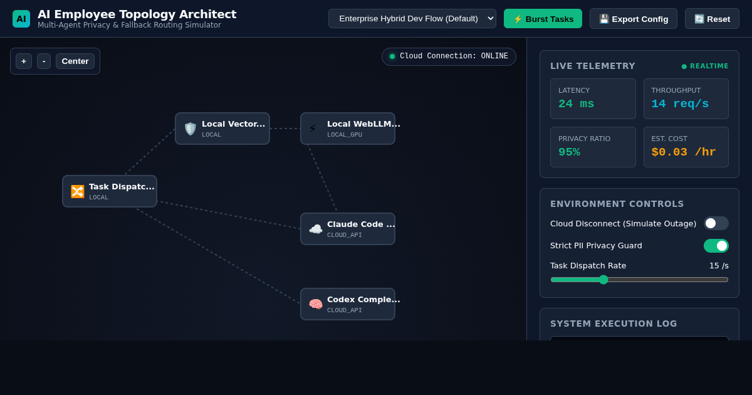This screenshot has height=395, width=752.
Task: Click the Live Telemetry heading
Action: [x=593, y=66]
